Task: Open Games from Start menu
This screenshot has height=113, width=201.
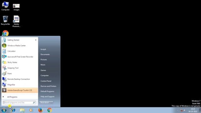Action: click(43, 70)
